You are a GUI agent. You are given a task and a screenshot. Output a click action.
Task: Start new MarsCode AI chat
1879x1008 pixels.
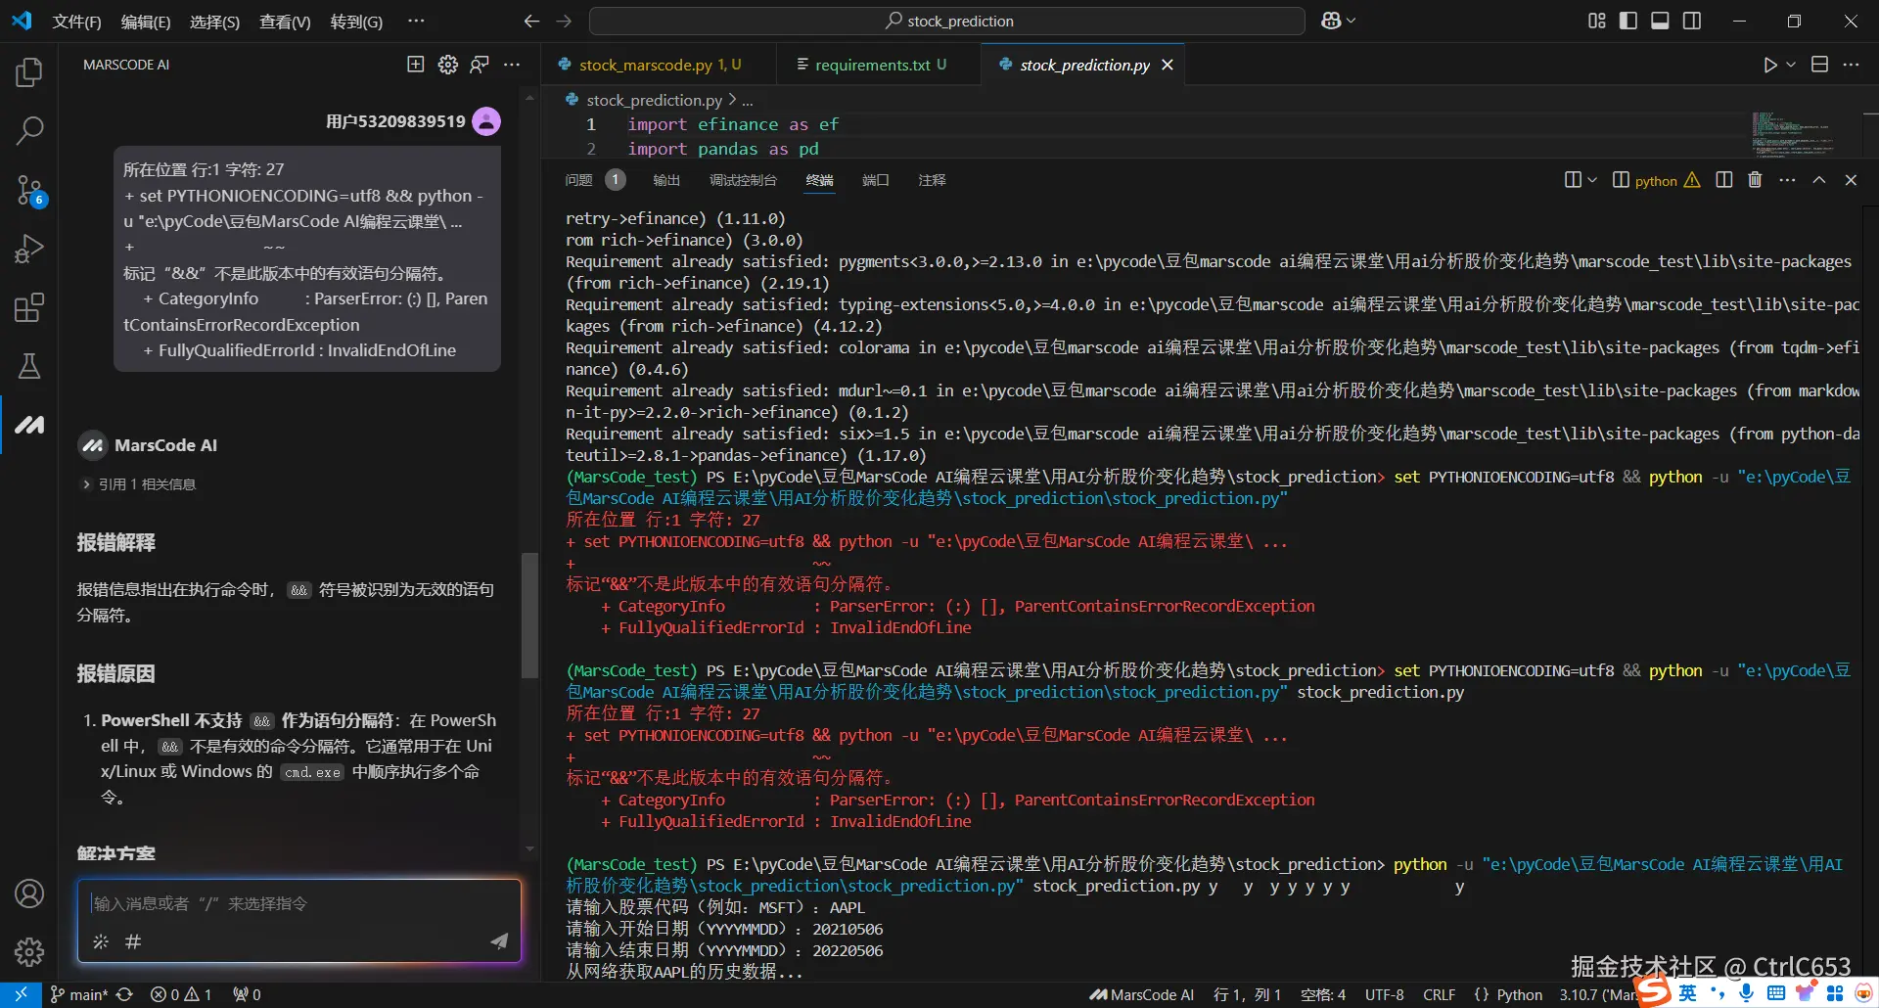pyautogui.click(x=416, y=65)
